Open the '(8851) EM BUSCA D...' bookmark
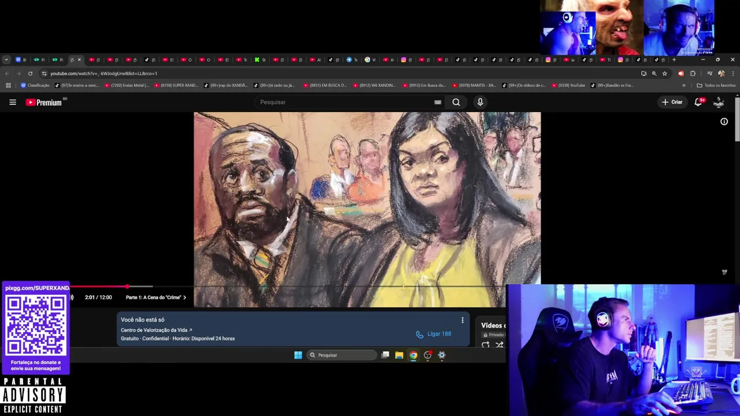 pyautogui.click(x=324, y=86)
